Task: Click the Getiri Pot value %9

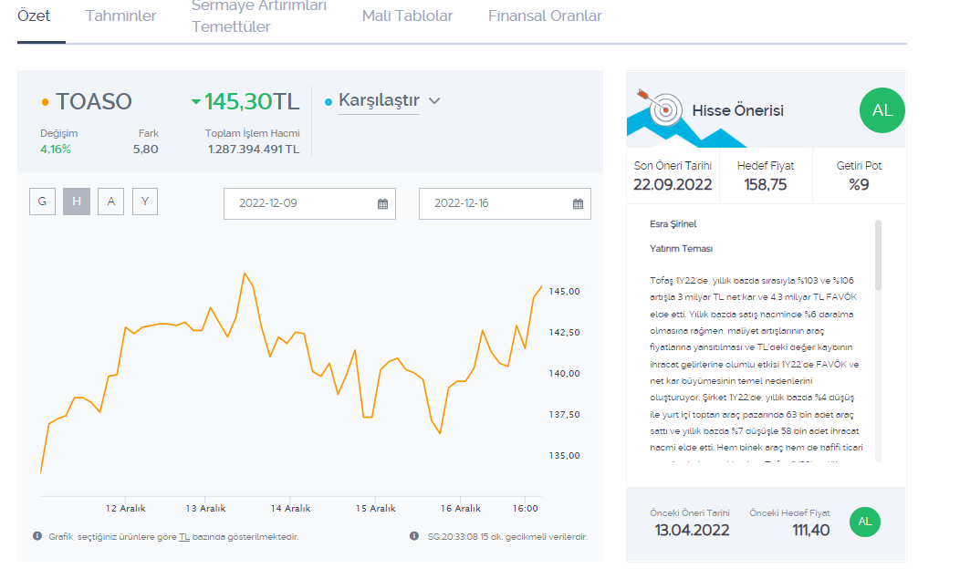Action: click(859, 185)
